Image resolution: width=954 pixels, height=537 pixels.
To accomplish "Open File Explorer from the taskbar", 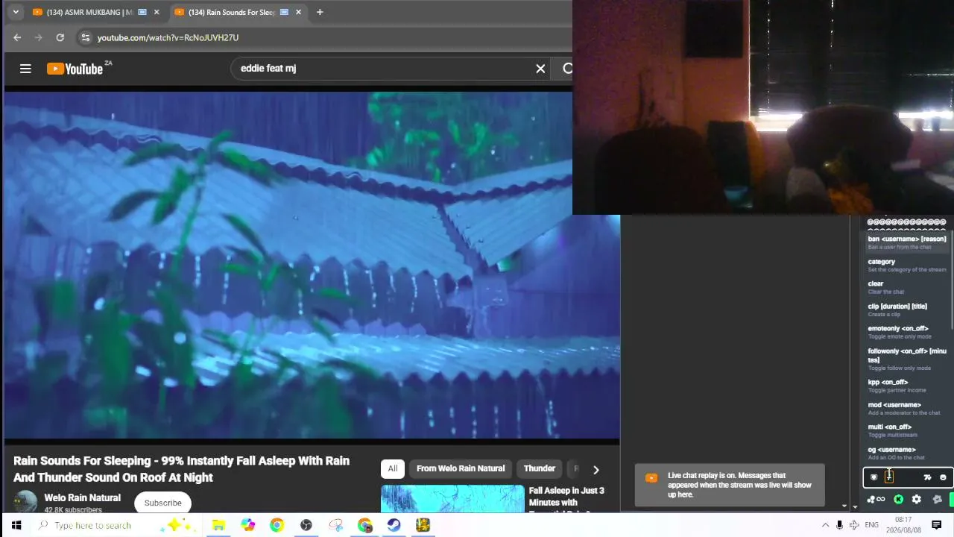I will (218, 525).
